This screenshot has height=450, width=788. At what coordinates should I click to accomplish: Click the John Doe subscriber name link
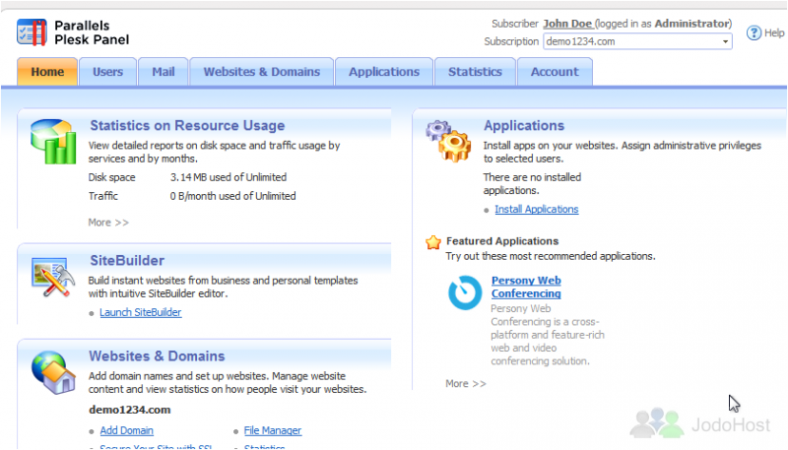coord(568,23)
